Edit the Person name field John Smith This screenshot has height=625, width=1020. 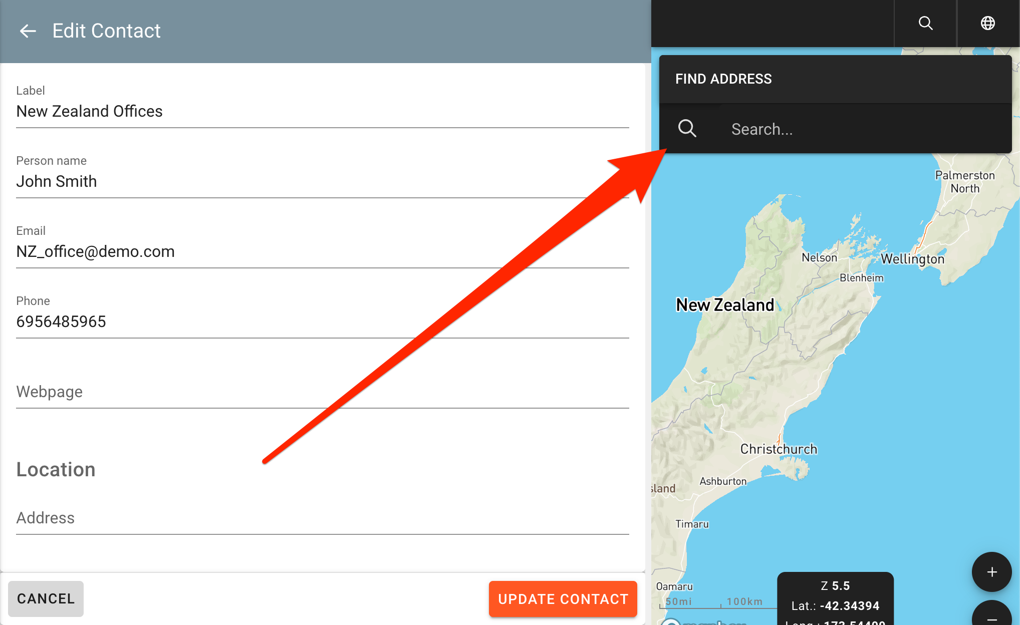click(322, 181)
